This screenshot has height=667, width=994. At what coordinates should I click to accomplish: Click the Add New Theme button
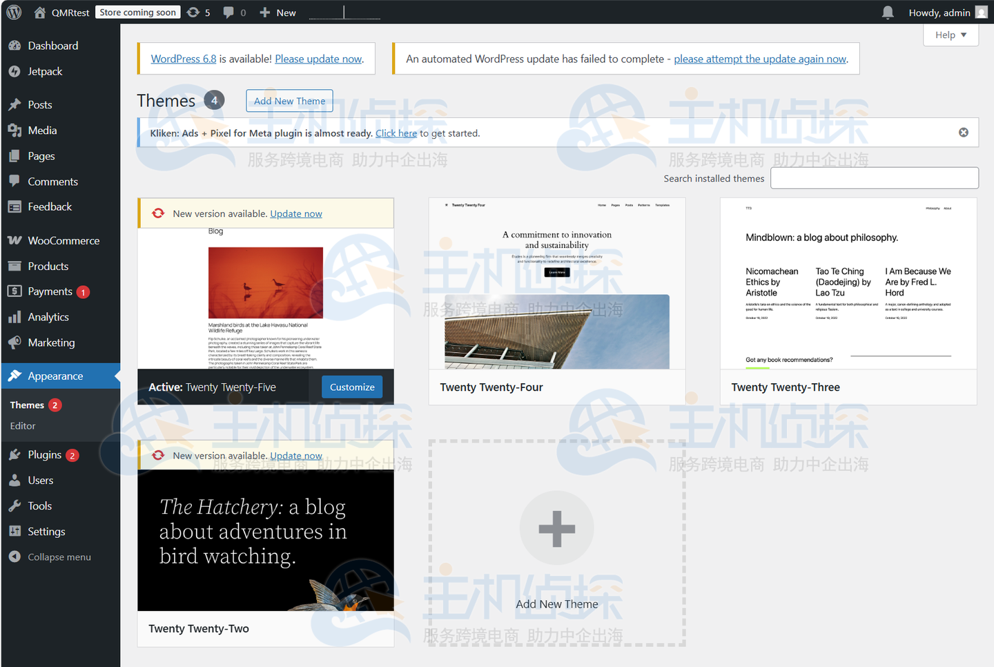pyautogui.click(x=289, y=100)
